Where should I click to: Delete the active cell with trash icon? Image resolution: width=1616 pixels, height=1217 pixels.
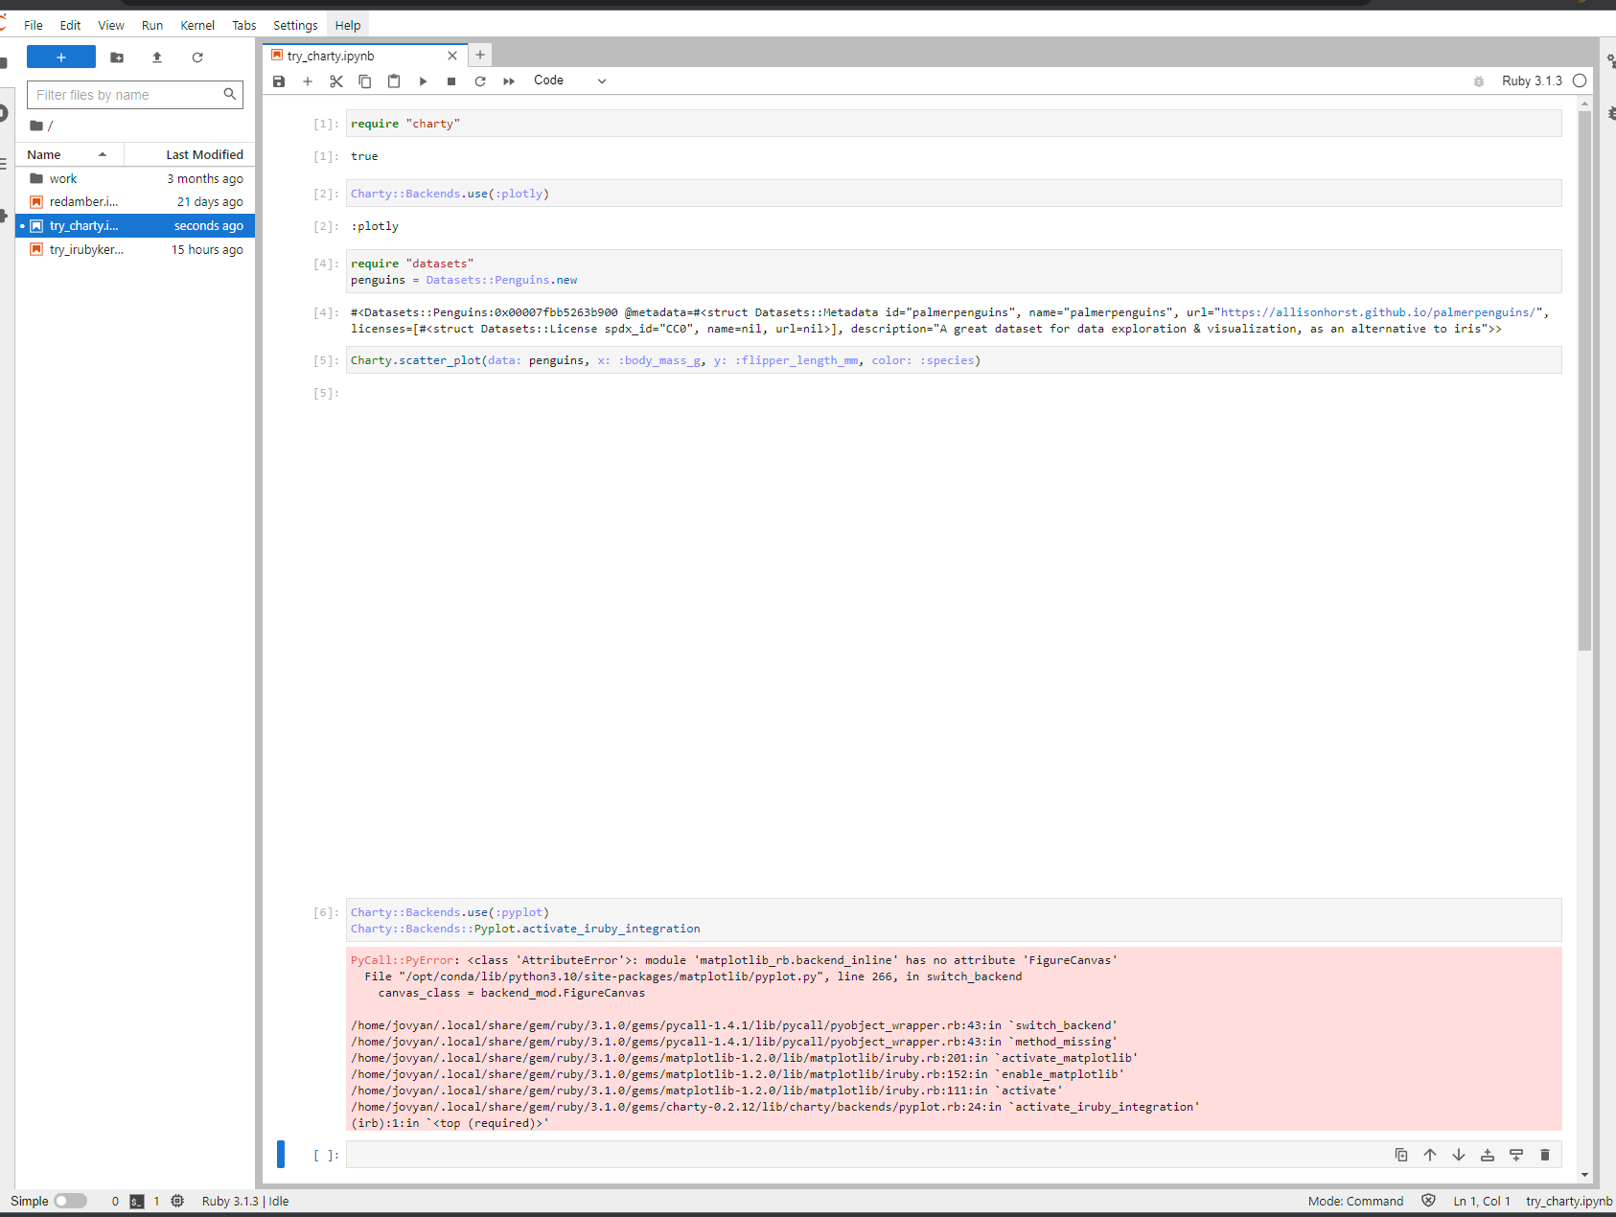point(1545,1155)
